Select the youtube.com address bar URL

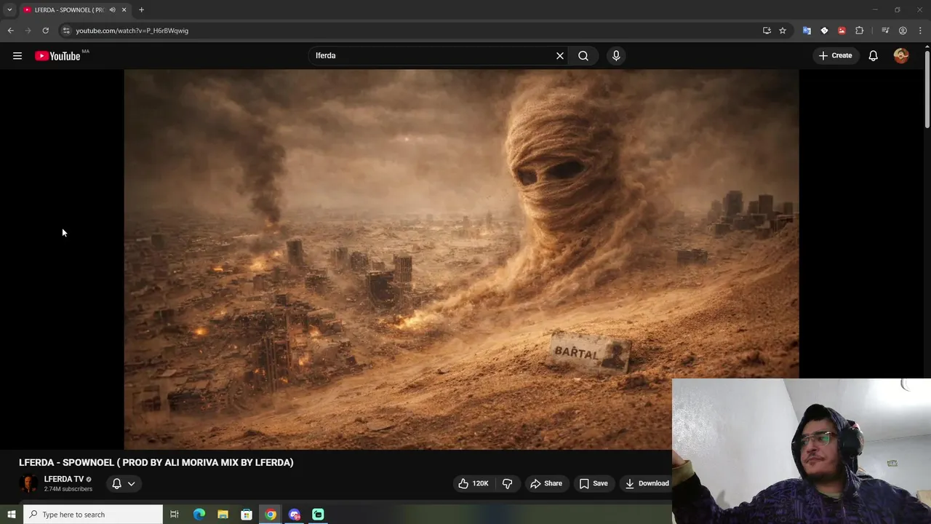click(132, 31)
